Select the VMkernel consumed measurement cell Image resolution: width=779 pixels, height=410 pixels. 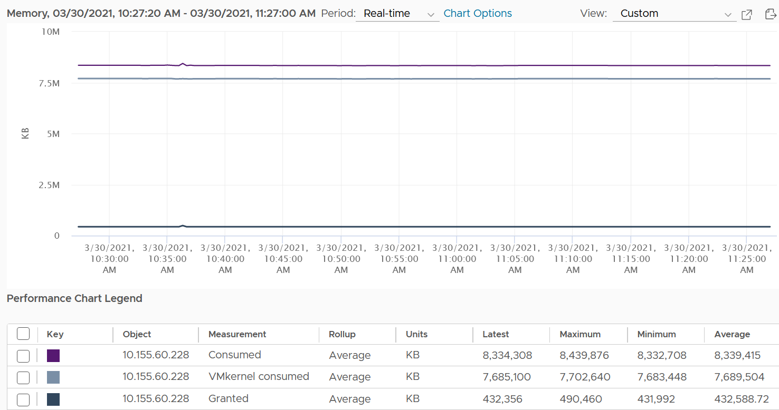click(x=259, y=376)
